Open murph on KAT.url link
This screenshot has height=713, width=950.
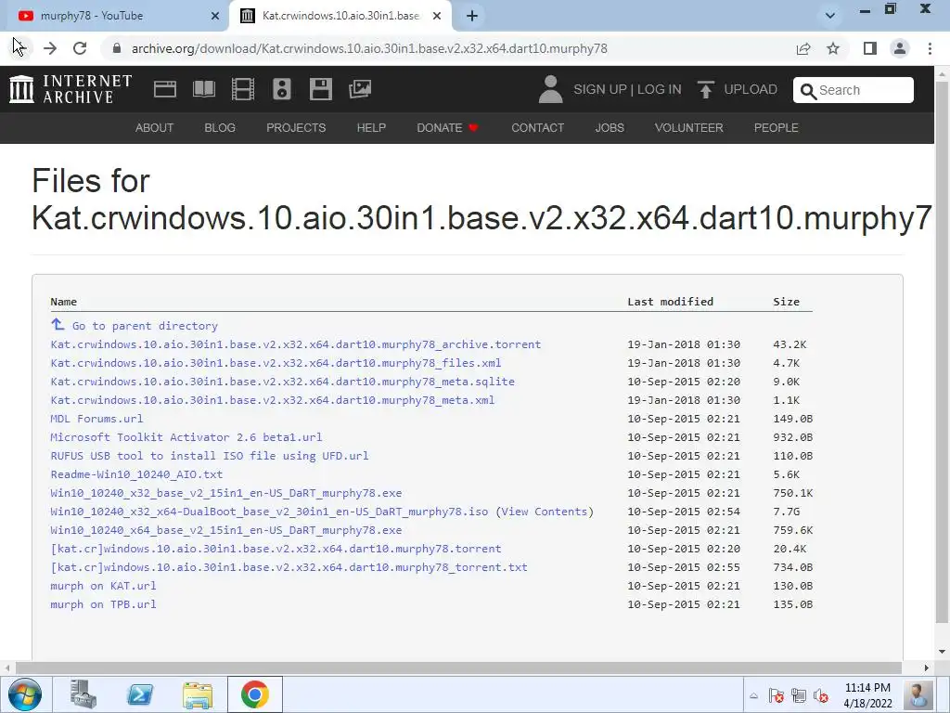103,586
